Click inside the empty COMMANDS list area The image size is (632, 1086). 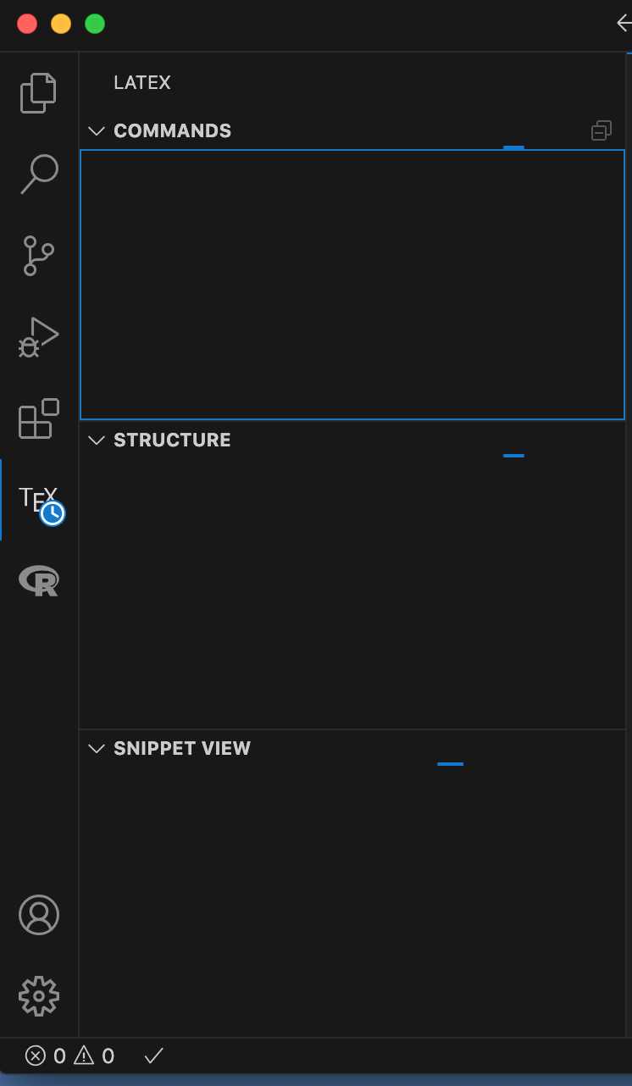352,284
